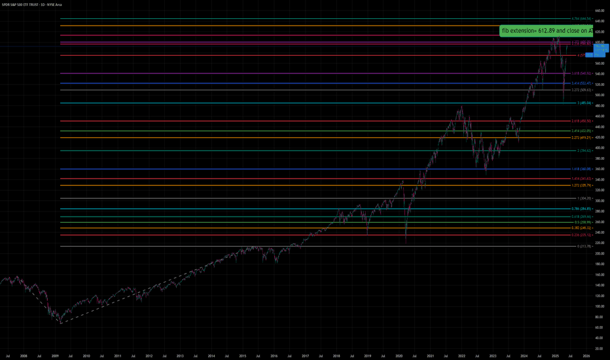
Task: Click the 2012 year label on time axis
Action: pos(149,356)
